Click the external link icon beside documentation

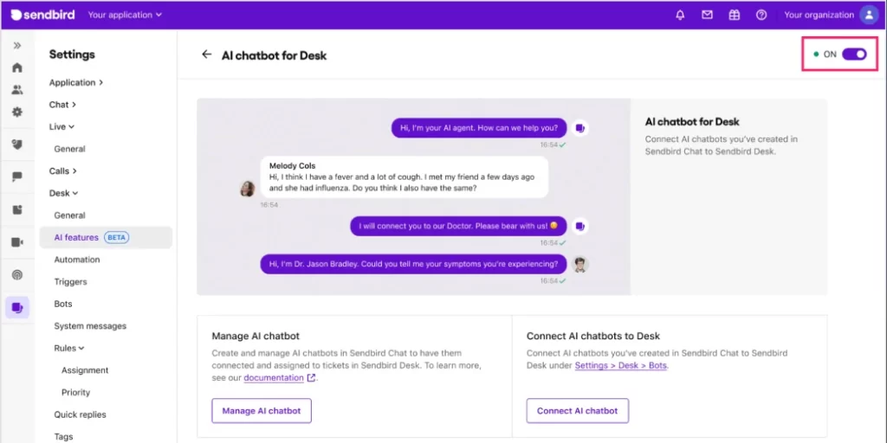click(311, 378)
